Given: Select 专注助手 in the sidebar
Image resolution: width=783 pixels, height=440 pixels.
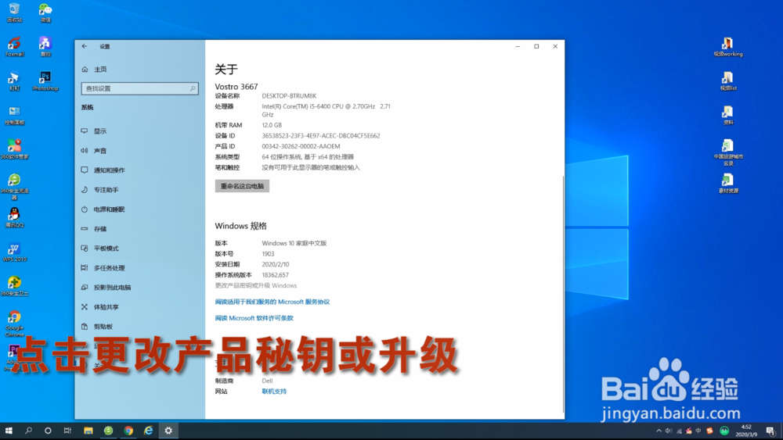Looking at the screenshot, I should [x=100, y=190].
